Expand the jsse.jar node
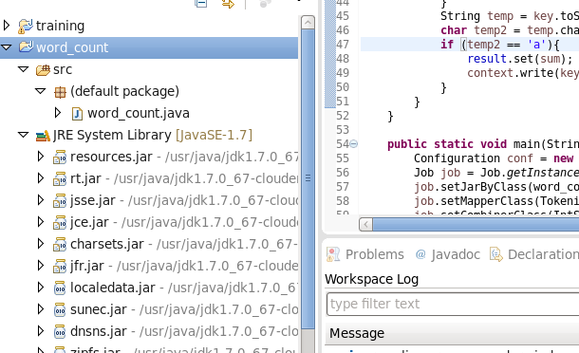The width and height of the screenshot is (579, 353). 41,200
